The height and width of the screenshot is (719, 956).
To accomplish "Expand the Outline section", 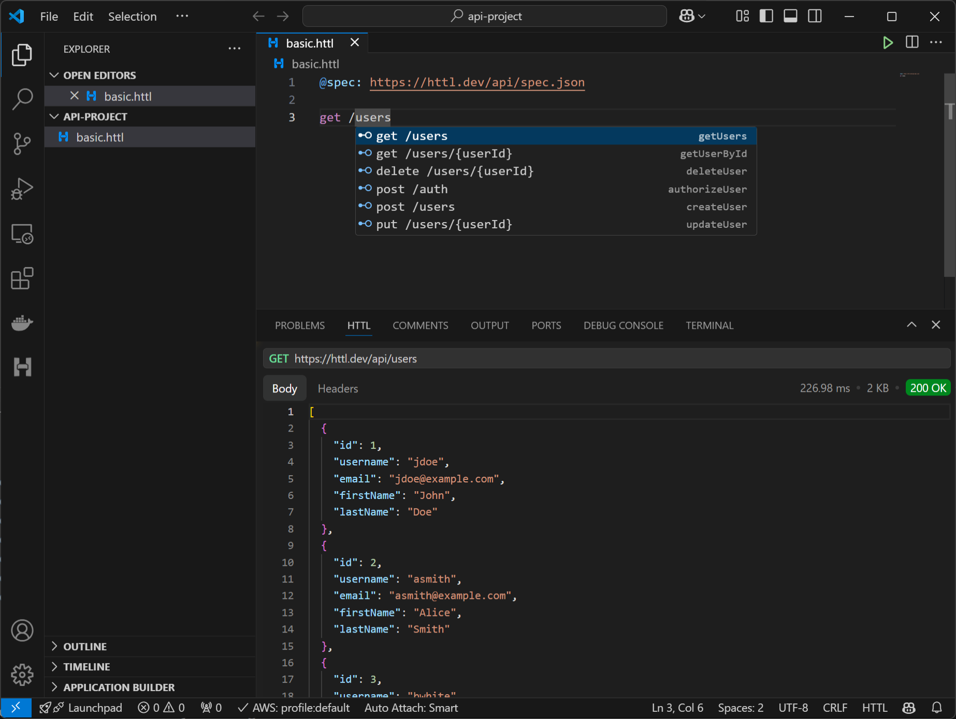I will pos(150,647).
